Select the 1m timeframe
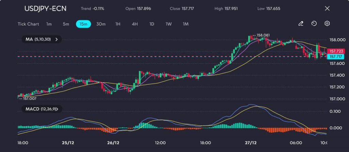The width and height of the screenshot is (349, 152). point(49,24)
